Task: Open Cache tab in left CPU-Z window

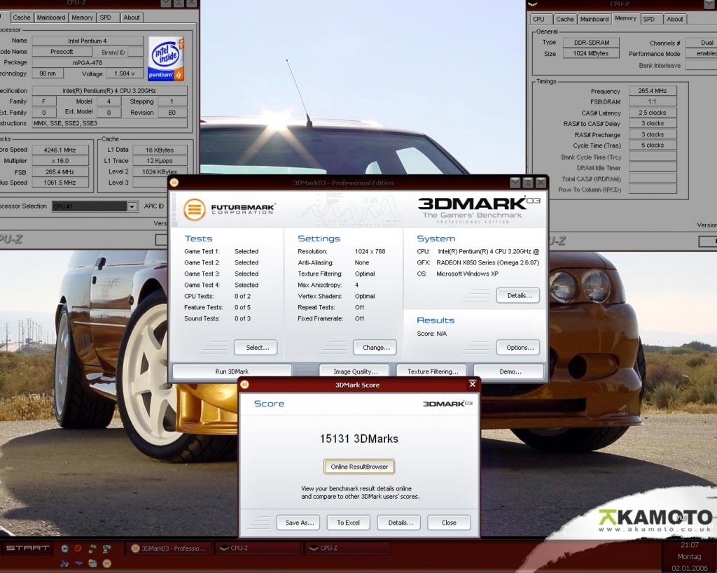Action: (22, 17)
